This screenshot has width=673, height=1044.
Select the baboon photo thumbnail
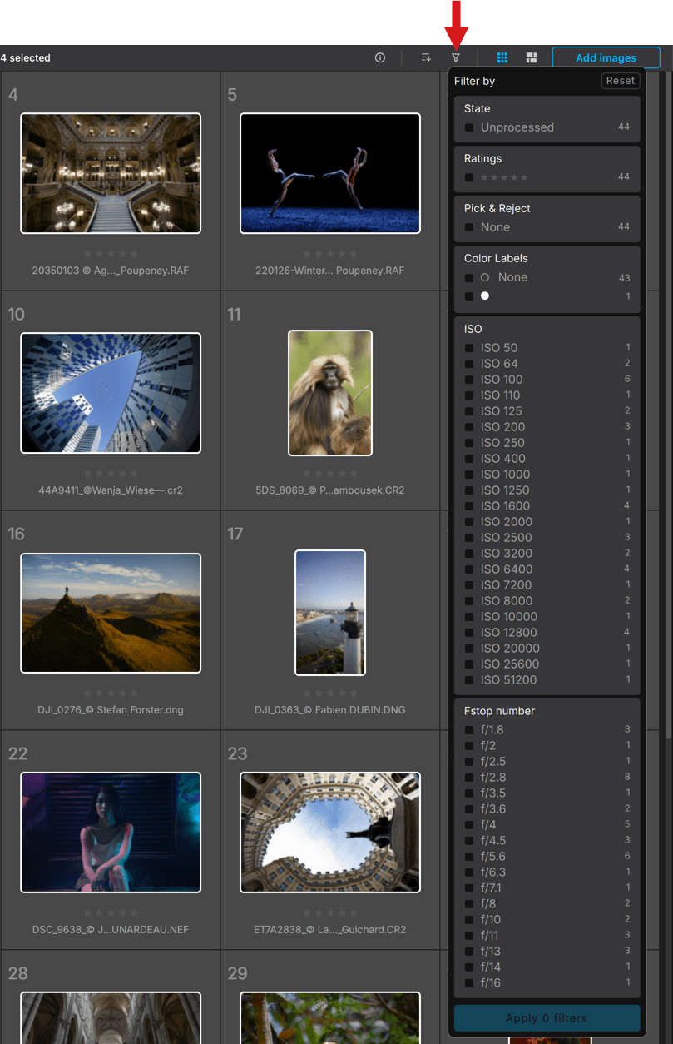pyautogui.click(x=330, y=393)
